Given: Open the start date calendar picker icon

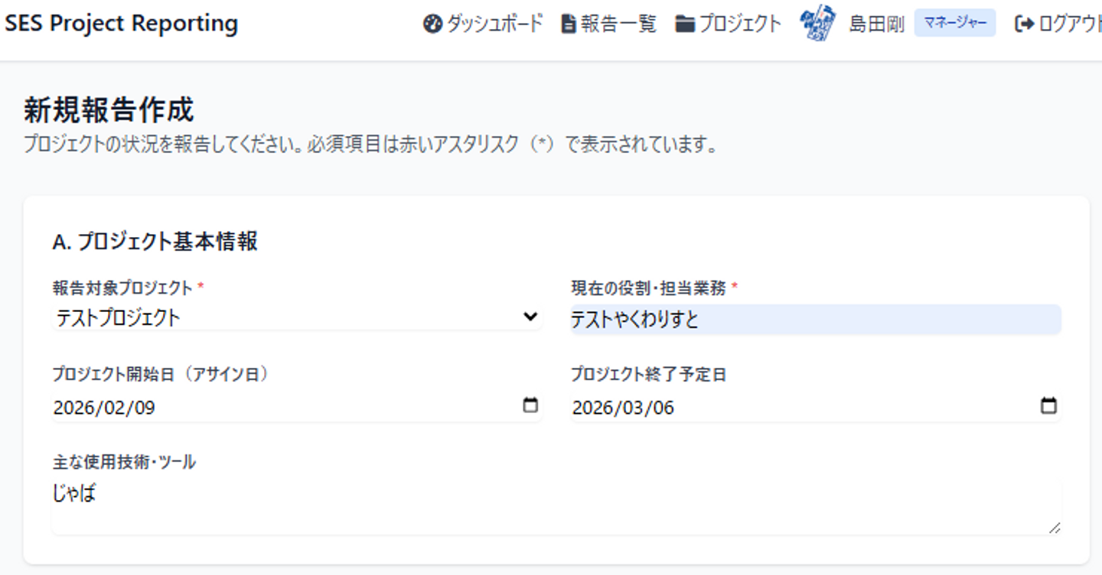Looking at the screenshot, I should coord(530,405).
